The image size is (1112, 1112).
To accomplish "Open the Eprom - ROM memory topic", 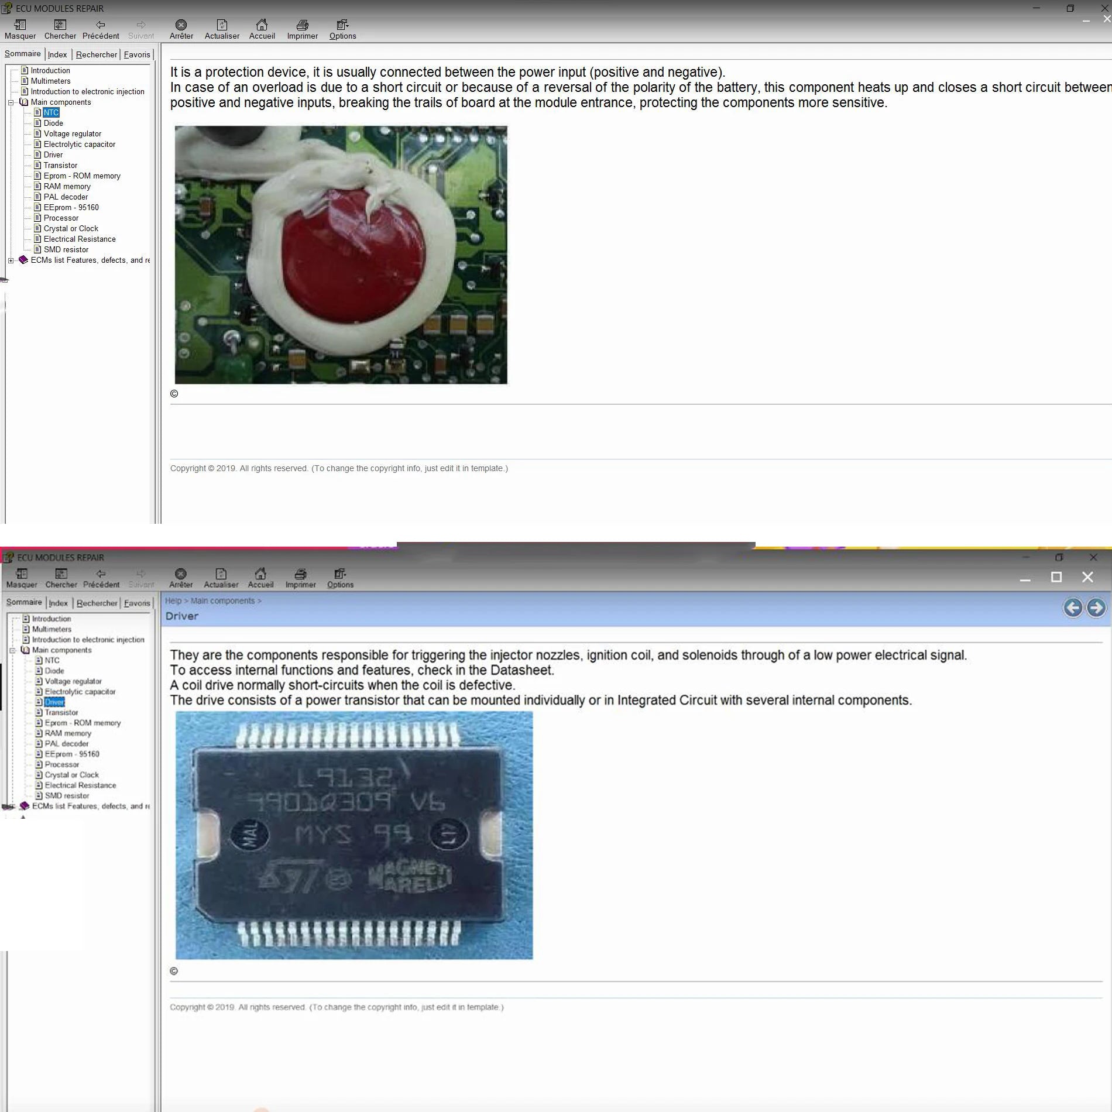I will click(81, 176).
